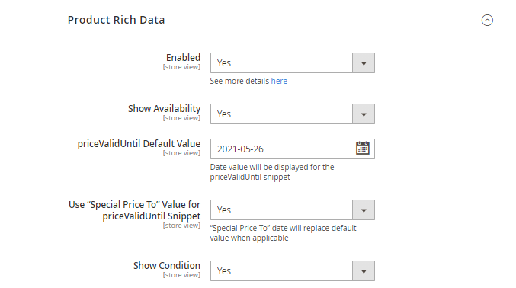Screen dimensions: 516x288
Task: Click the Enabled field label
Action: click(183, 58)
